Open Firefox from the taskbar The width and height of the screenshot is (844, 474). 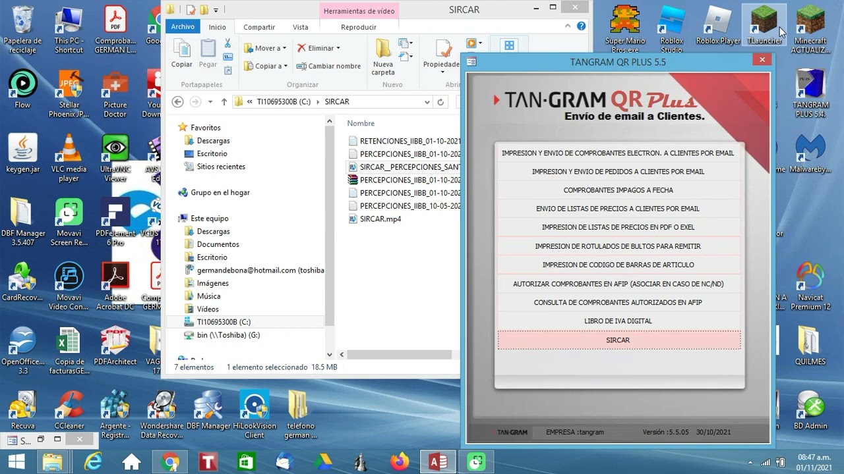coord(400,462)
